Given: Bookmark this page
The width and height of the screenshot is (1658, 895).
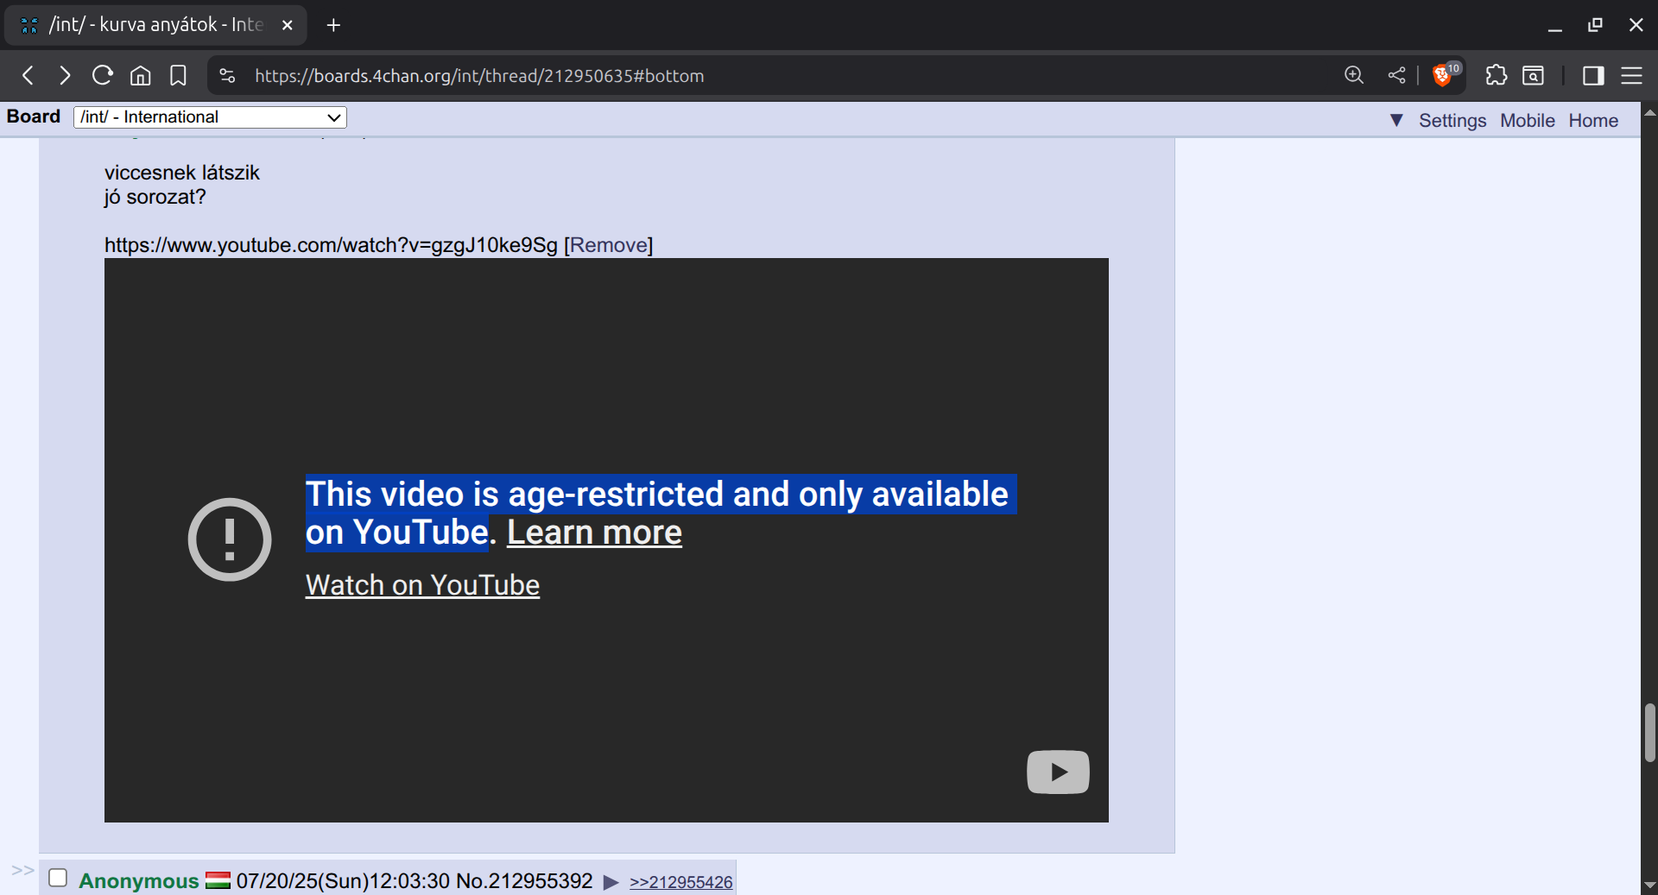Looking at the screenshot, I should pos(178,76).
